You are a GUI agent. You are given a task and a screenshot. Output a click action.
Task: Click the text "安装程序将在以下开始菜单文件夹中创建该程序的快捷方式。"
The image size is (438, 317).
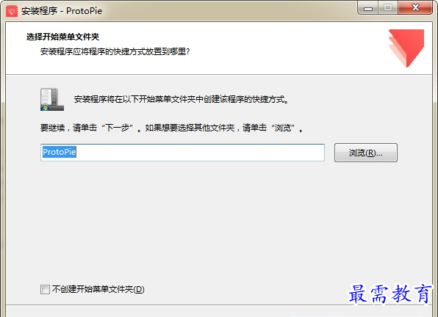tap(182, 99)
